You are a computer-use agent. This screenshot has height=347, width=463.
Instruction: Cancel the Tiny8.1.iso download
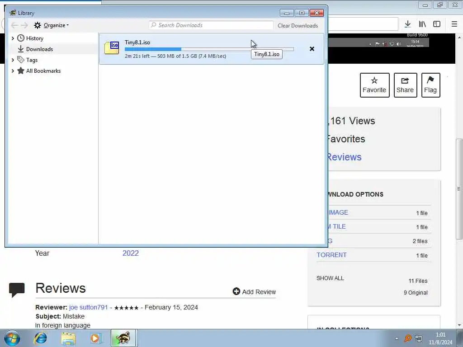[312, 49]
